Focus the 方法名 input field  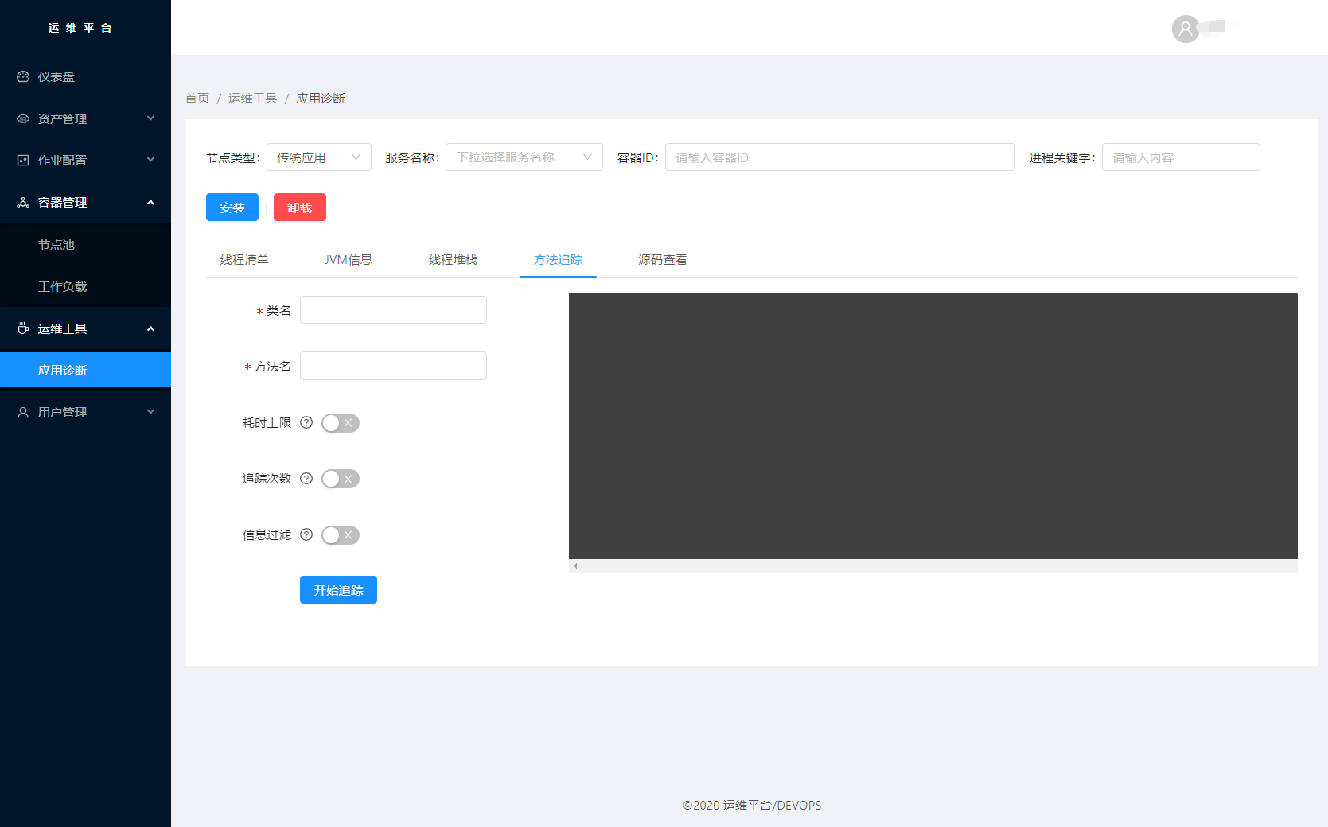(x=393, y=366)
